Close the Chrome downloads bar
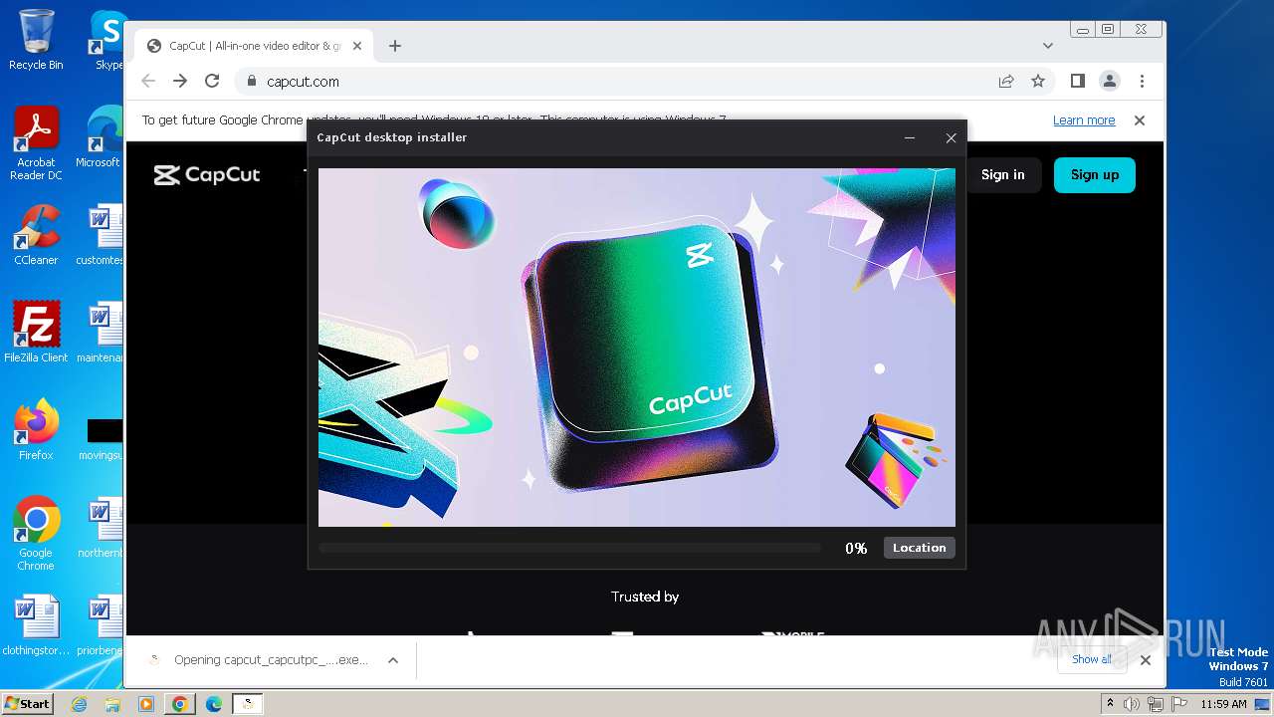This screenshot has height=717, width=1274. coord(1146,659)
